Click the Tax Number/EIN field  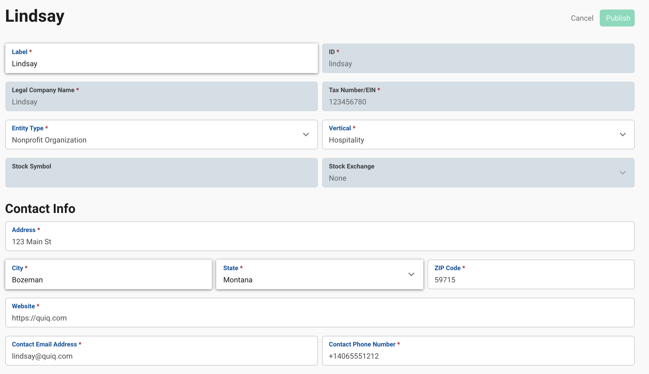pos(478,102)
